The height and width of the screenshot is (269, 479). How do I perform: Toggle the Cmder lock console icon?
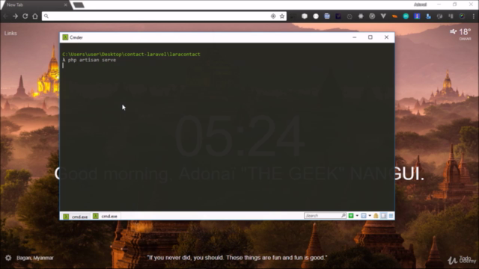376,216
